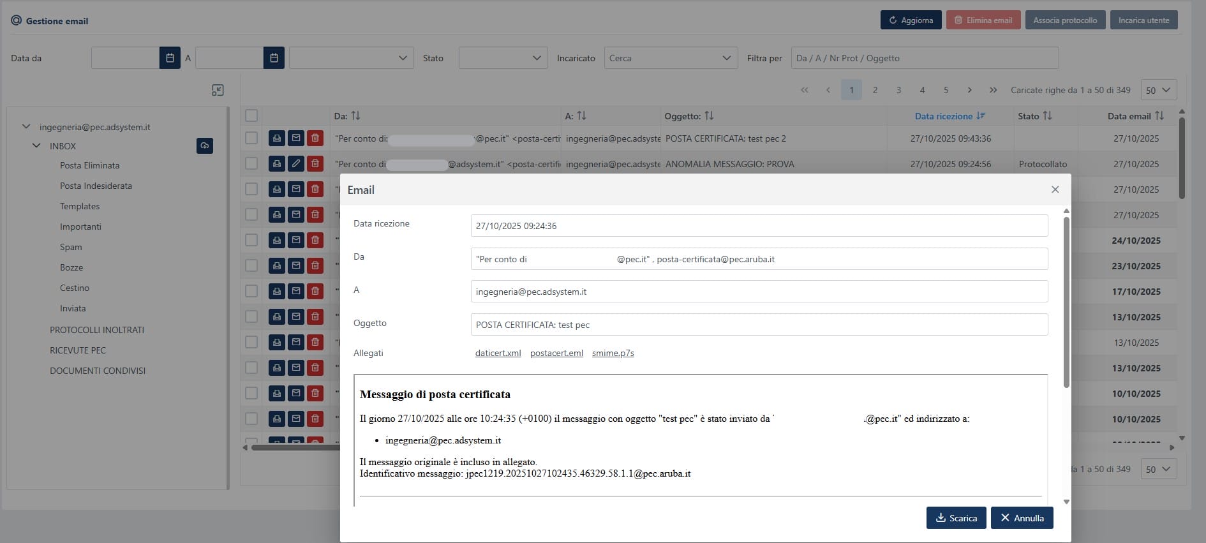Open the 'Data da' calendar picker
Image resolution: width=1206 pixels, height=543 pixels.
170,58
